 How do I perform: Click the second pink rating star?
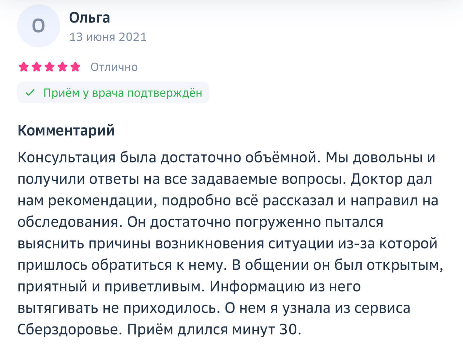[37, 67]
